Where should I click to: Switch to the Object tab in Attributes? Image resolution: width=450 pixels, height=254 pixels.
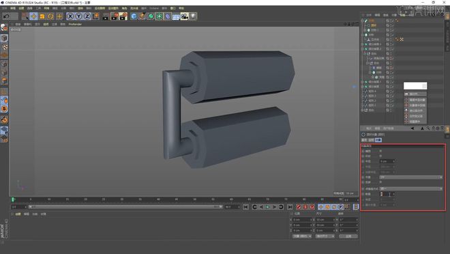point(378,140)
